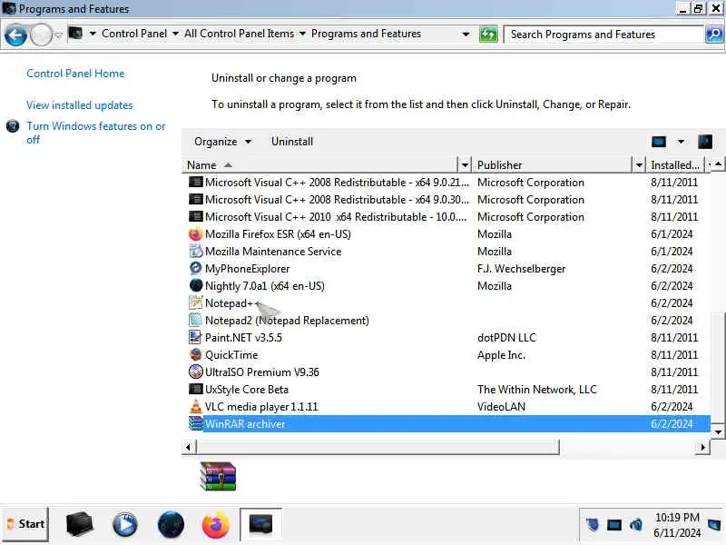The width and height of the screenshot is (726, 545).
Task: Select Nightly 7.0a1 icon
Action: 196,285
